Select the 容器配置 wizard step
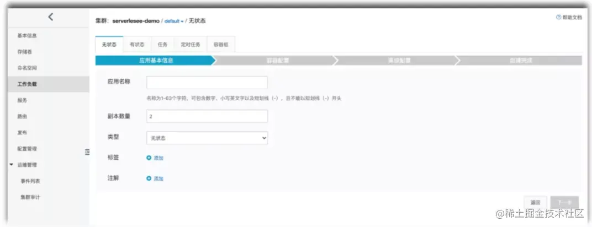 (278, 61)
